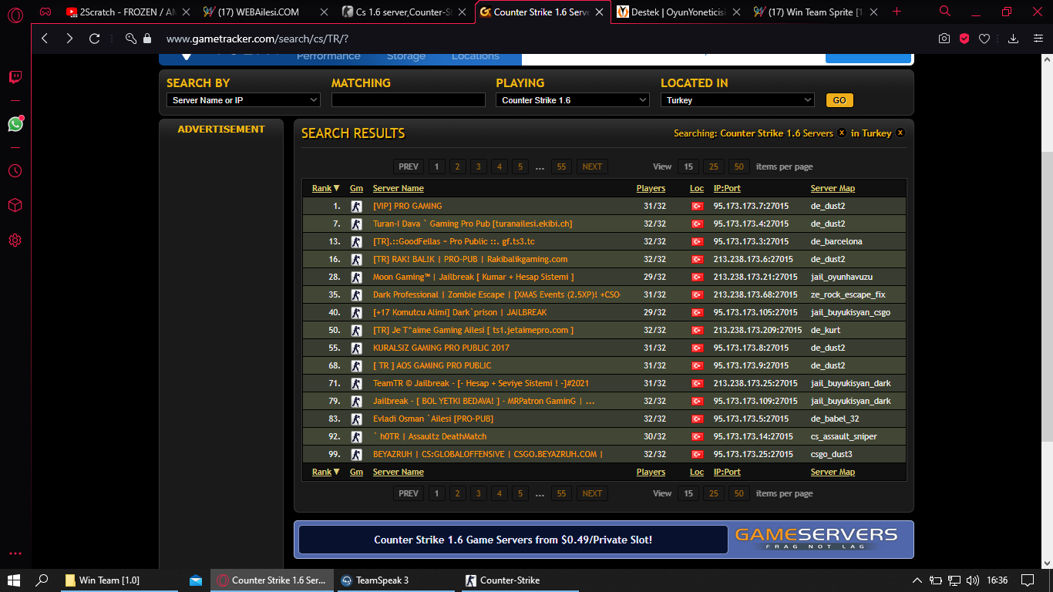Open the Opera main menu logo
This screenshot has width=1053, height=592.
15,15
